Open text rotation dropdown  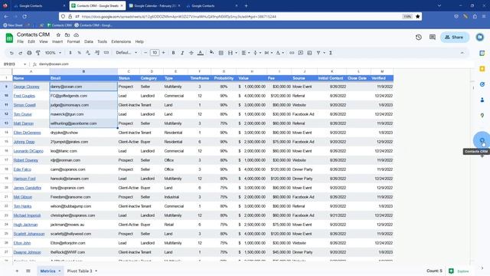pyautogui.click(x=280, y=53)
